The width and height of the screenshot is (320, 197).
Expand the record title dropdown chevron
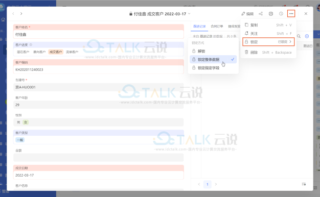[189, 14]
